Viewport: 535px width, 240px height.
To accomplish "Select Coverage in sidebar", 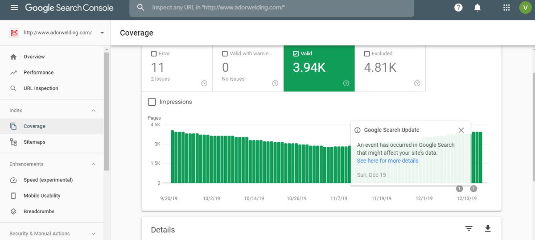I will [x=52, y=126].
